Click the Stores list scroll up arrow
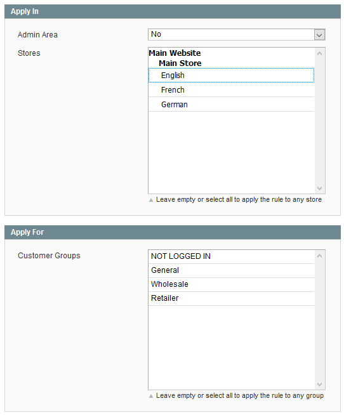The height and width of the screenshot is (415, 344). [320, 53]
